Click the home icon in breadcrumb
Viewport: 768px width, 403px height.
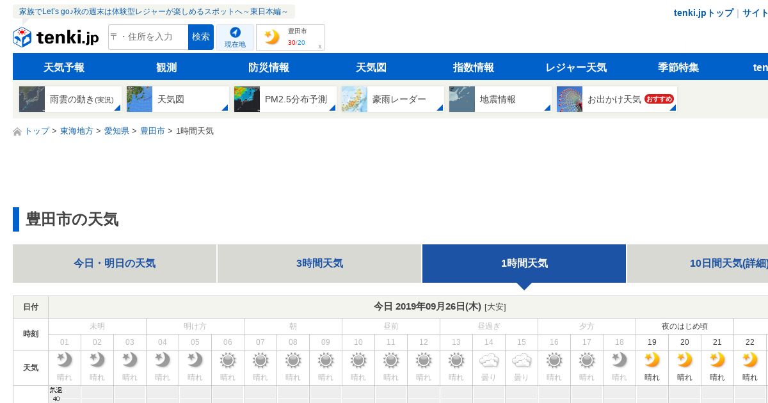click(17, 131)
